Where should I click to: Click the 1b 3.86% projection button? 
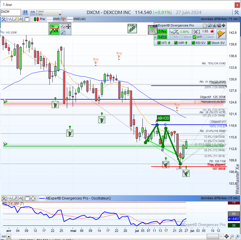(x=181, y=32)
